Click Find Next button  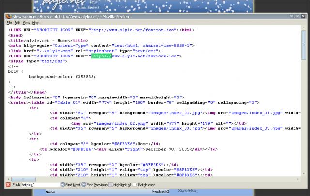[x=70, y=185]
